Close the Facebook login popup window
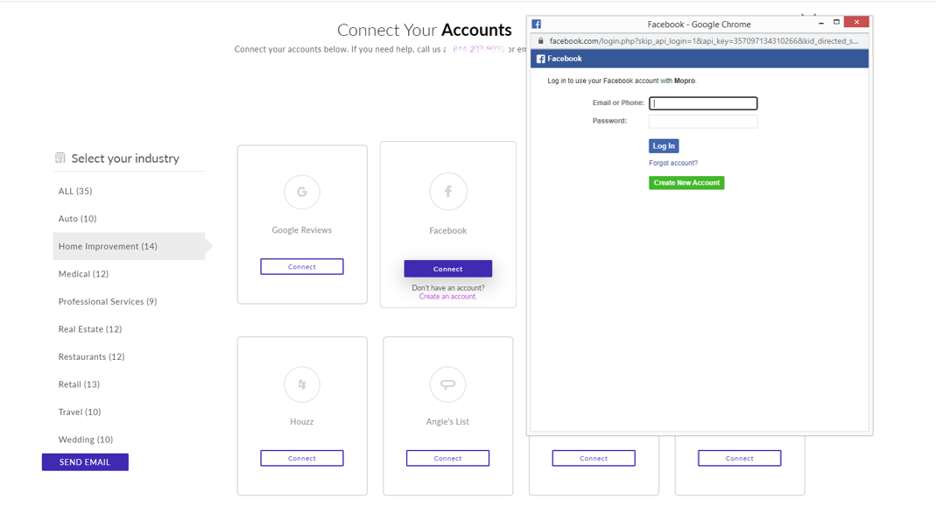 (856, 22)
